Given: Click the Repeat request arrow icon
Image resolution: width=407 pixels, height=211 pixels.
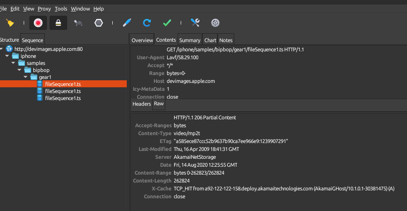Looking at the screenshot, I should 147,23.
